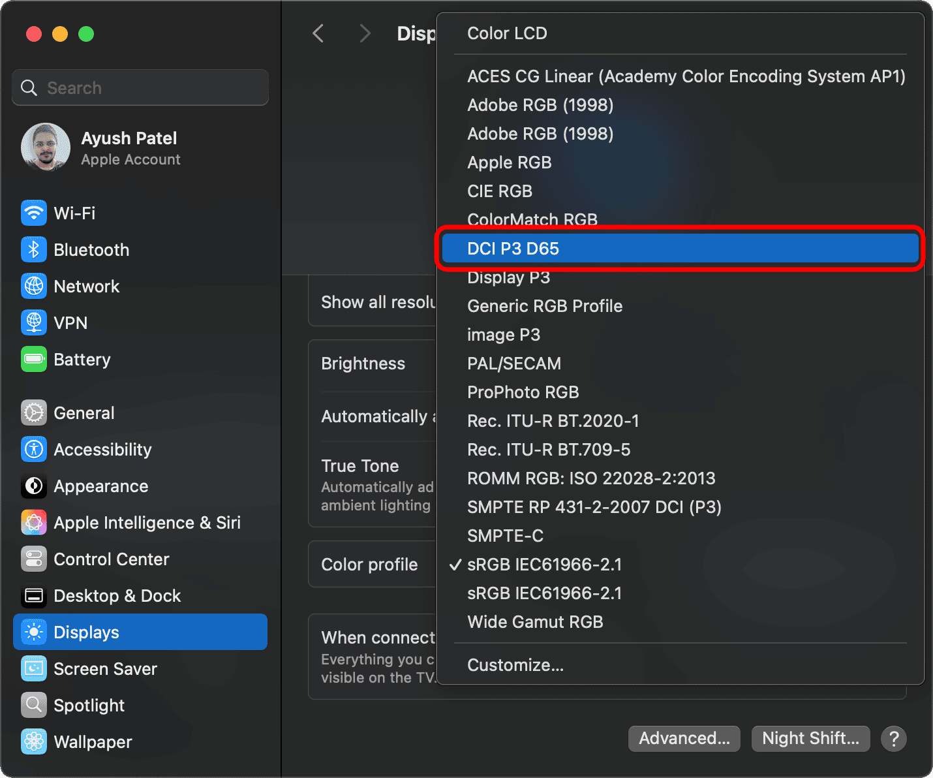
Task: Select Customize... in profile menu
Action: pos(515,665)
